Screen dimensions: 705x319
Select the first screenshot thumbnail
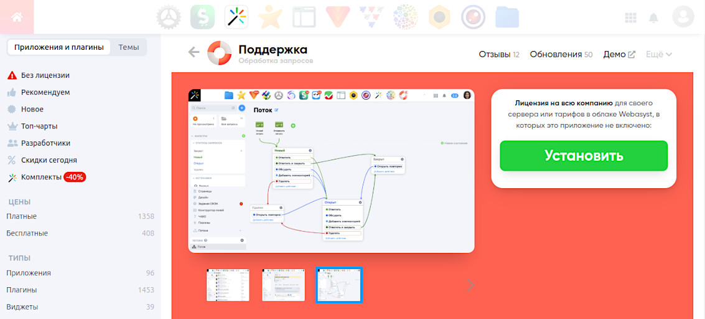pos(228,285)
